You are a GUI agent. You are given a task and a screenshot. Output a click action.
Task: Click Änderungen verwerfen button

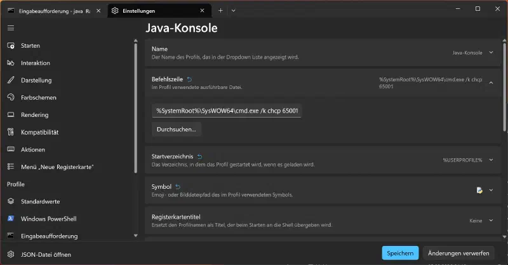(458, 253)
